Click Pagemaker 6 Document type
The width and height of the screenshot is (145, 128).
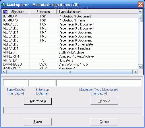coord(75,40)
